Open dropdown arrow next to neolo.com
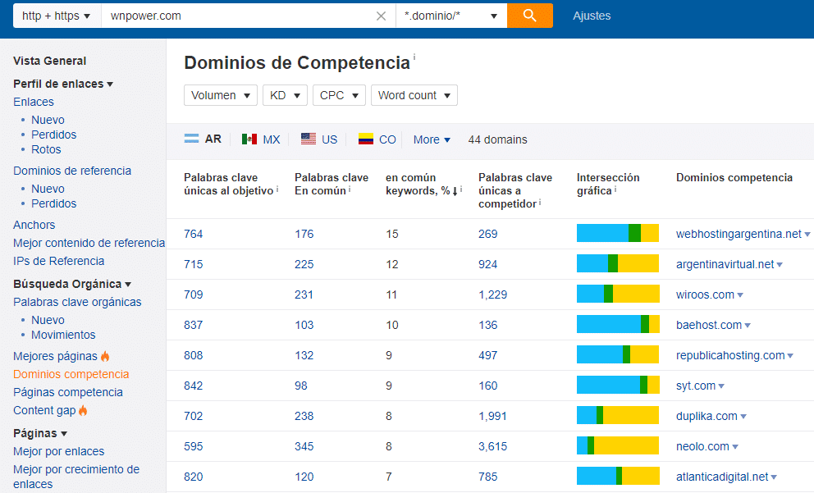The width and height of the screenshot is (814, 493). tap(735, 447)
